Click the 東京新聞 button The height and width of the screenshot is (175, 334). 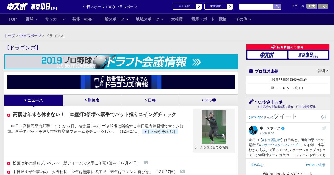point(215,7)
